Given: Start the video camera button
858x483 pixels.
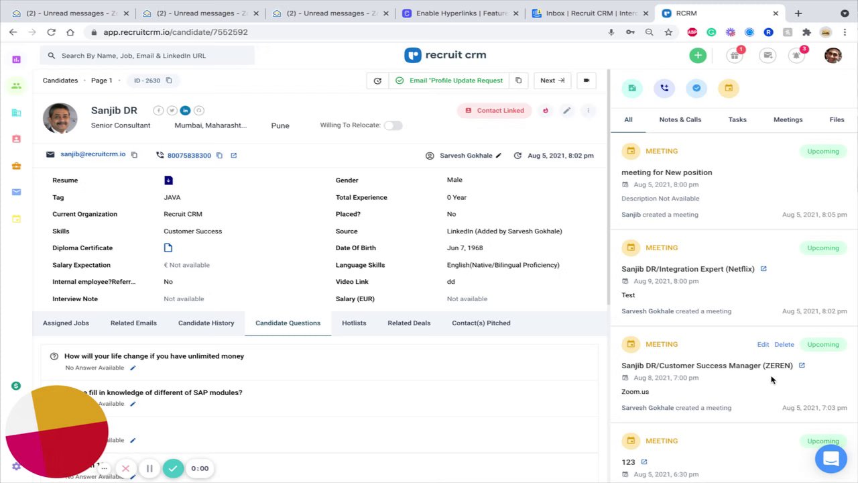Looking at the screenshot, I should (587, 80).
